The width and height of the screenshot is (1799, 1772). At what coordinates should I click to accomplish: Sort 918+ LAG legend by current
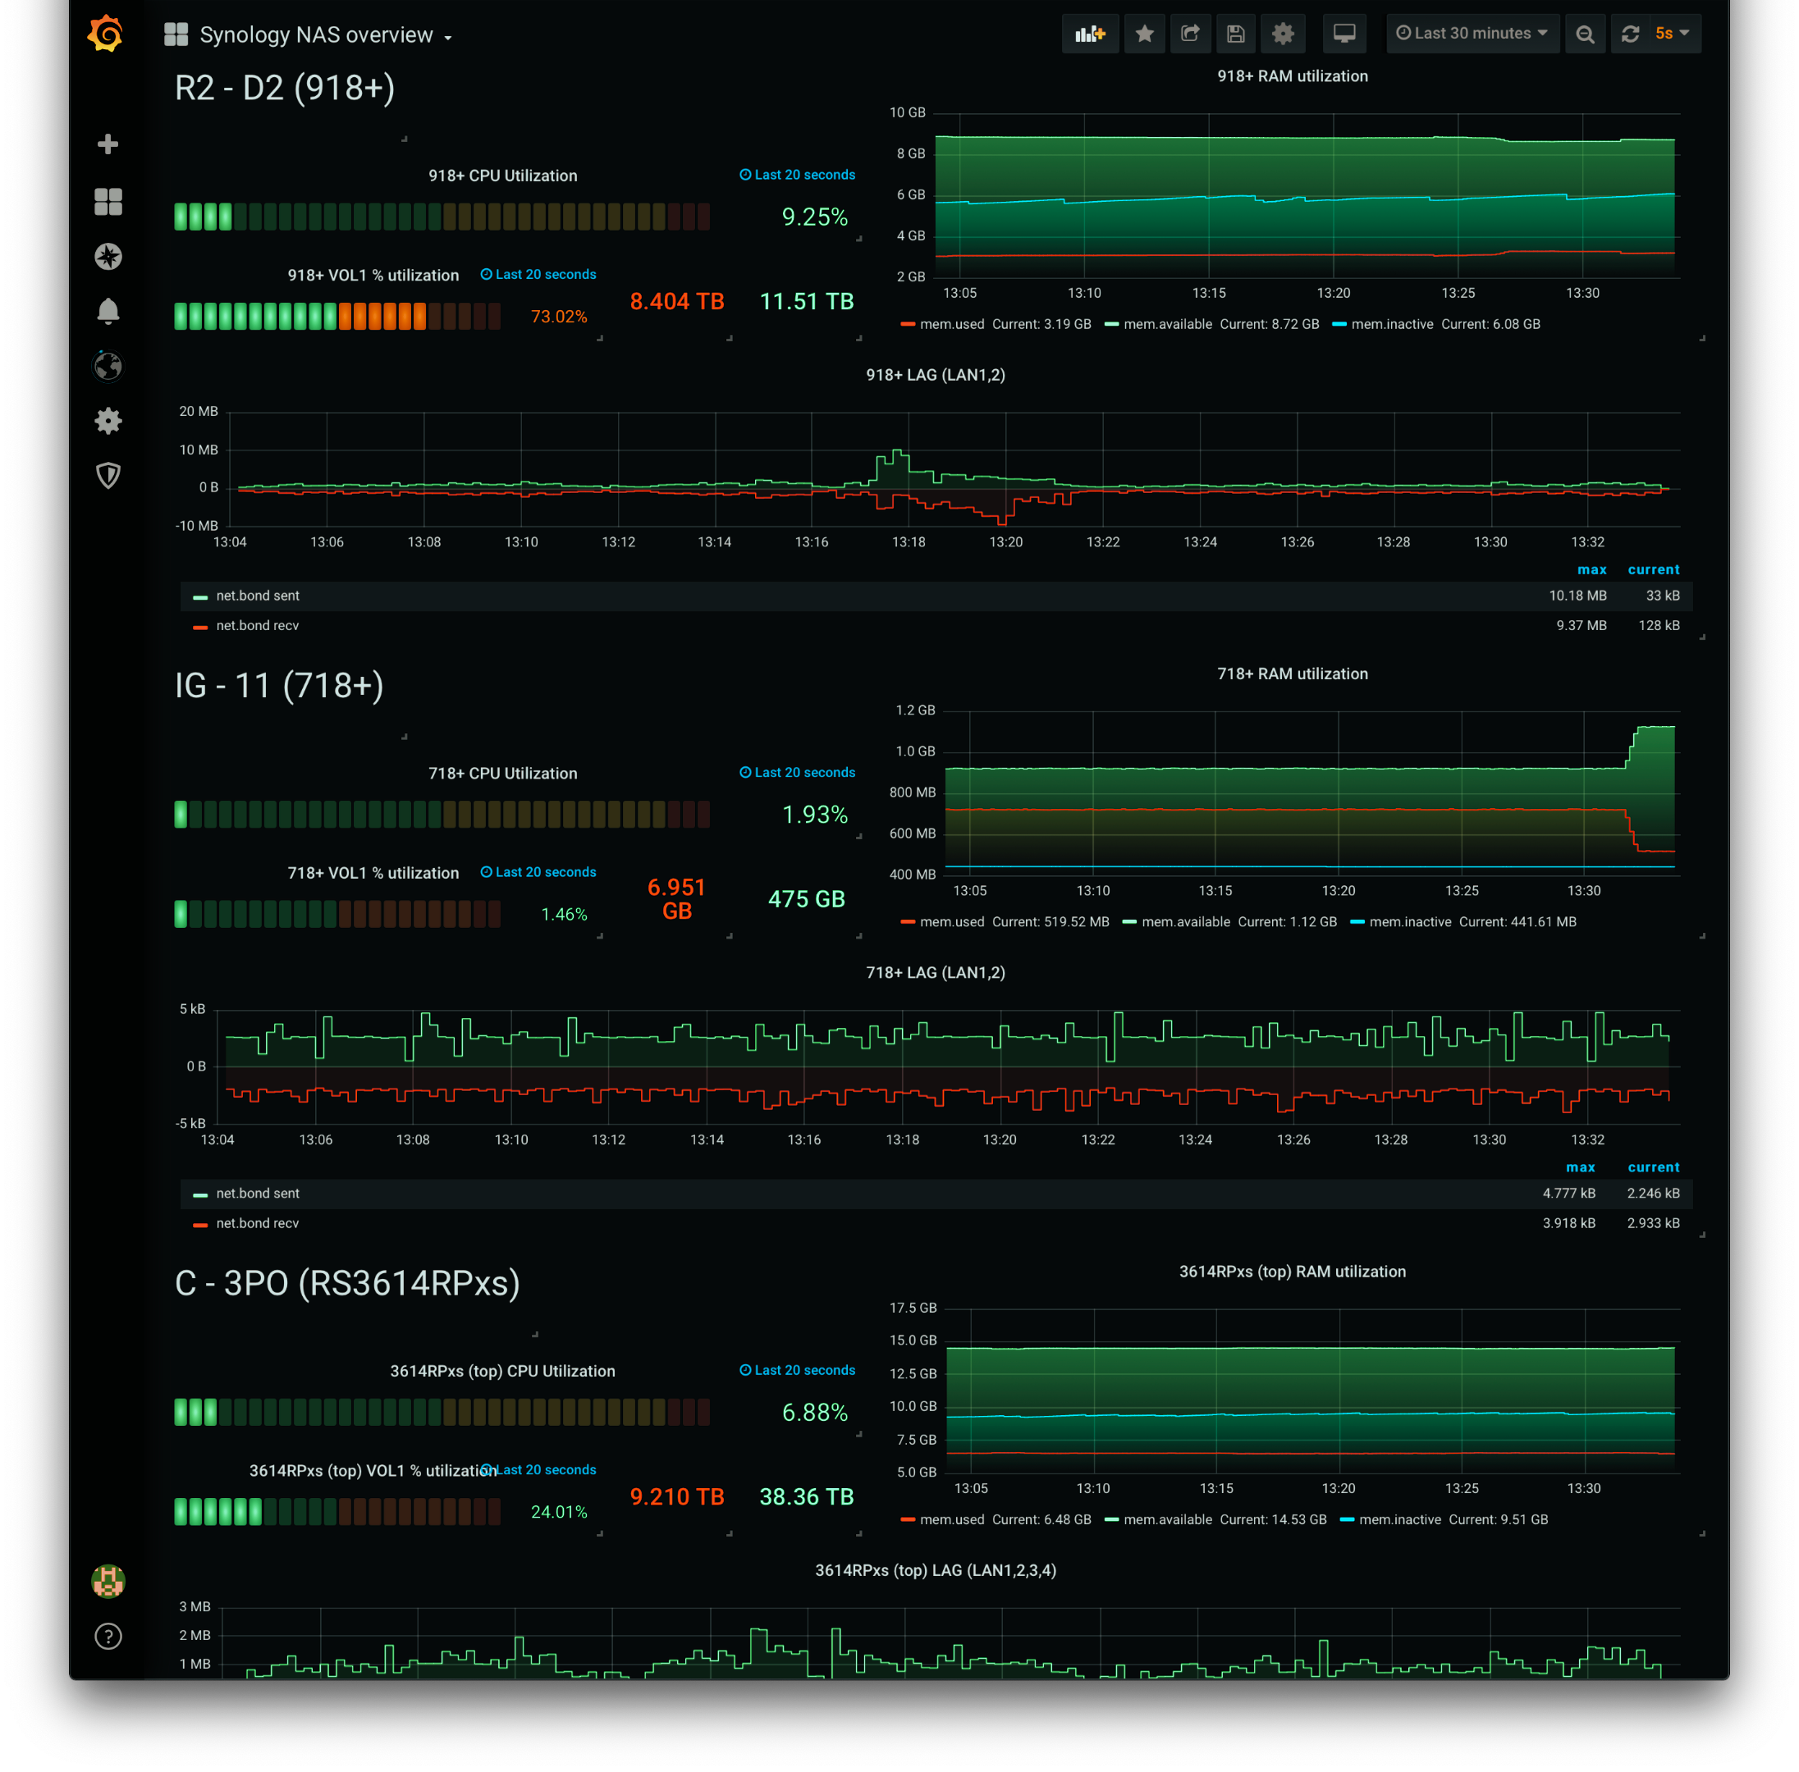pyautogui.click(x=1653, y=569)
